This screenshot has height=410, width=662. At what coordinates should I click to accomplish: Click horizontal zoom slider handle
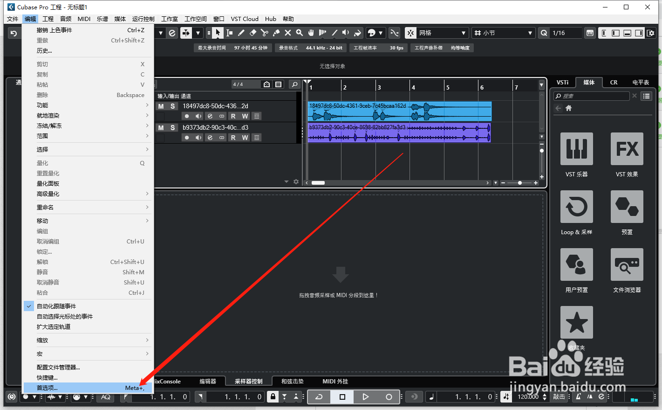coord(520,183)
